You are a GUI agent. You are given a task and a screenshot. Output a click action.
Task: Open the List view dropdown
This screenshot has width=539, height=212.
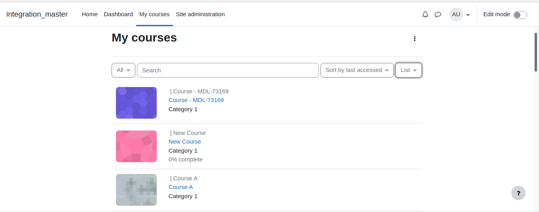coord(409,70)
